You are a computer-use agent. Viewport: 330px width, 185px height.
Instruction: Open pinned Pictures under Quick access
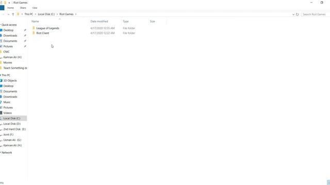8,46
